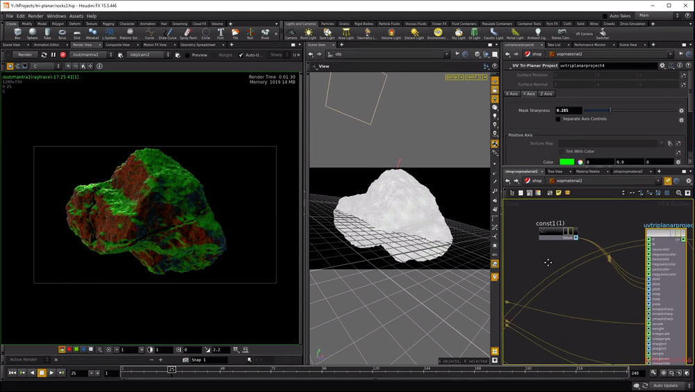
Task: Expand the obj path dropdown in Scene View
Action: coord(446,54)
